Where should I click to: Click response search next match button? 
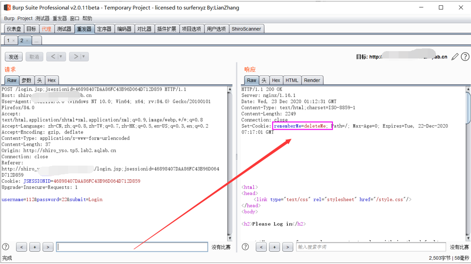287,247
